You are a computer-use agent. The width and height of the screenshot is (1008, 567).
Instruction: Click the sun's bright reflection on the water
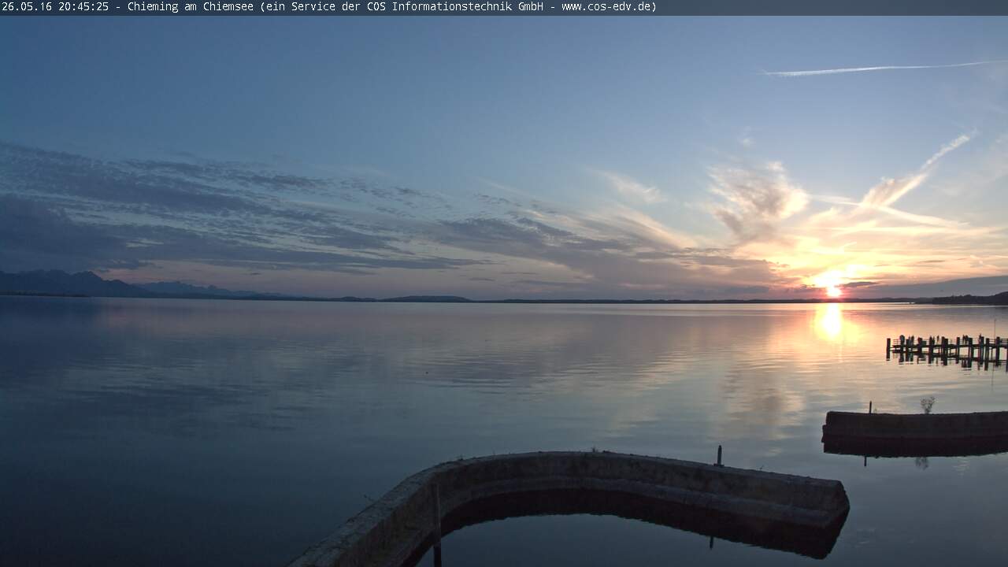829,323
